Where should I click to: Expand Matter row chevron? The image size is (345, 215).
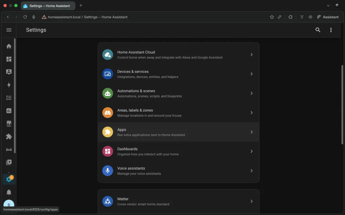(251, 201)
